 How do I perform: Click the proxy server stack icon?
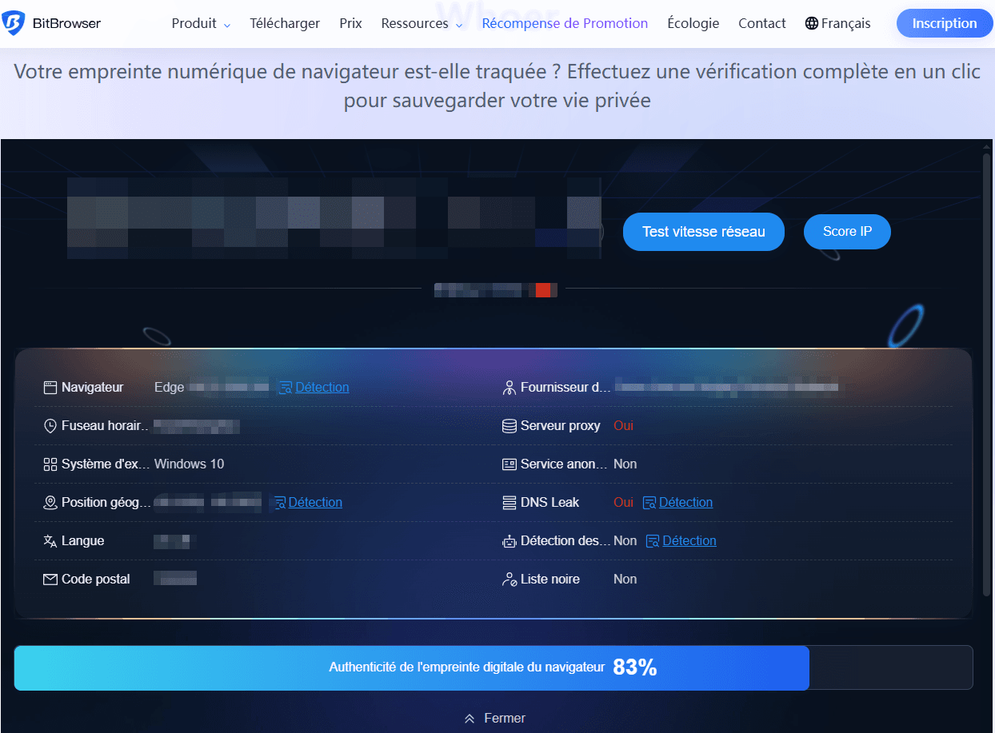point(509,425)
